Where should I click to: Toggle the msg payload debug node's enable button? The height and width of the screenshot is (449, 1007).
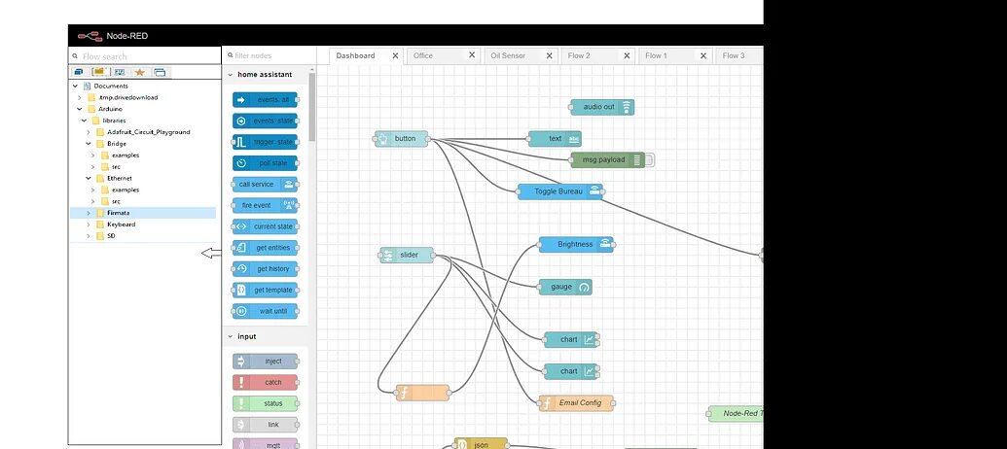(650, 160)
